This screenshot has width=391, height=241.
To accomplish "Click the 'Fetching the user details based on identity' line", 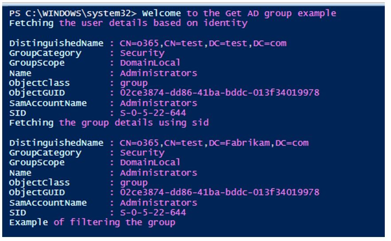I will click(x=128, y=23).
